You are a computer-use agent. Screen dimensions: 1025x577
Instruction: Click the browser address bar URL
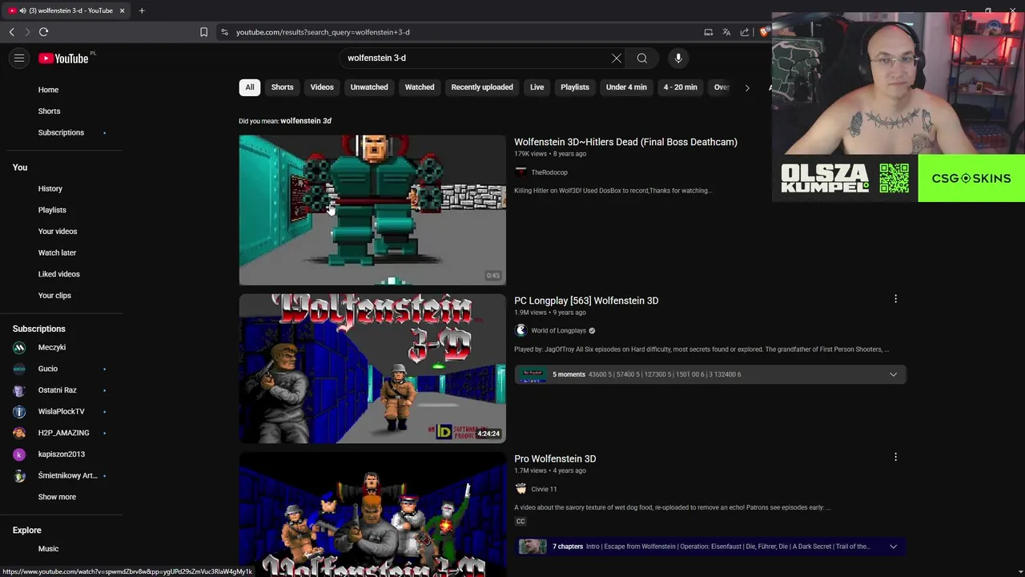pos(323,32)
